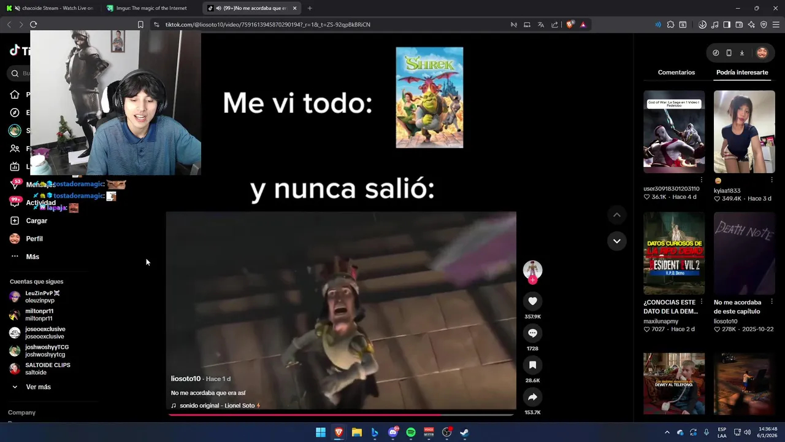Open the Leo AI sparkle icon
Image resolution: width=785 pixels, height=442 pixels.
[751, 25]
